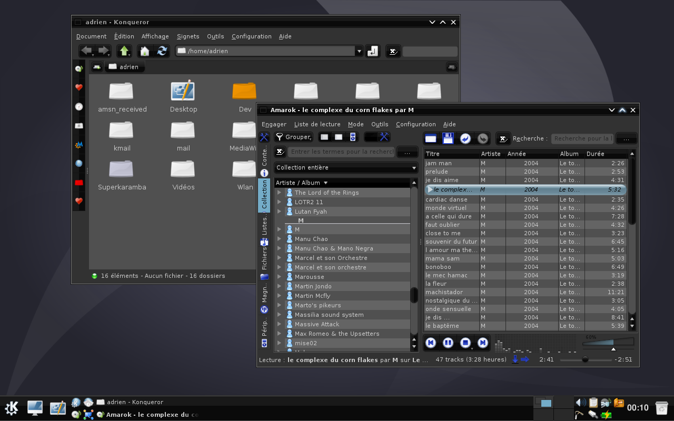This screenshot has height=421, width=674.
Task: Clear the collection search field
Action: point(280,152)
